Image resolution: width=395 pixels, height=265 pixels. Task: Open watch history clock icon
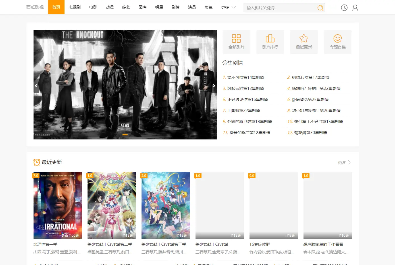click(x=344, y=8)
